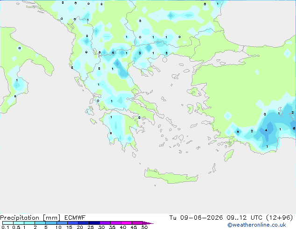296x229 pixels.
Task: Click the legend scale label "35"
Action: click(112, 227)
